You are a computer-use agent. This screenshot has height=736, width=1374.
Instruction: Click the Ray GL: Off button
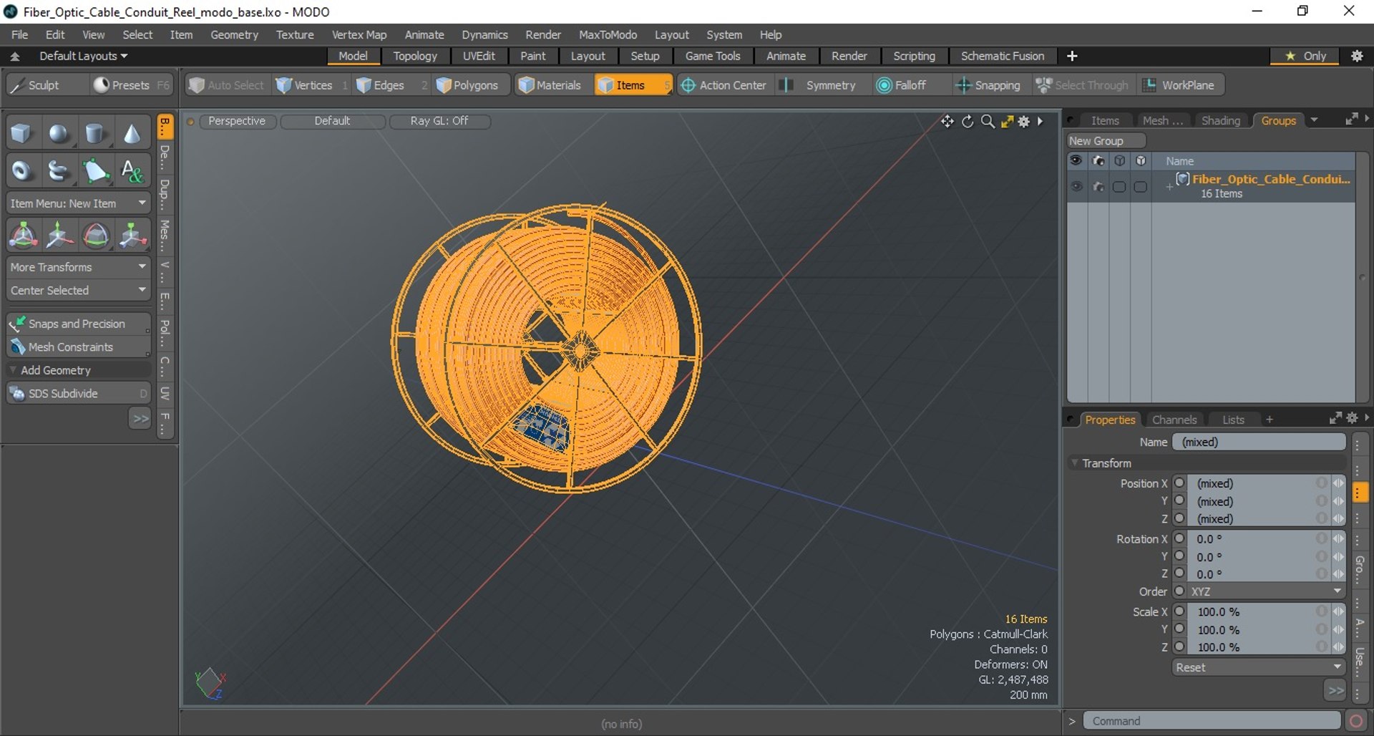pyautogui.click(x=439, y=121)
